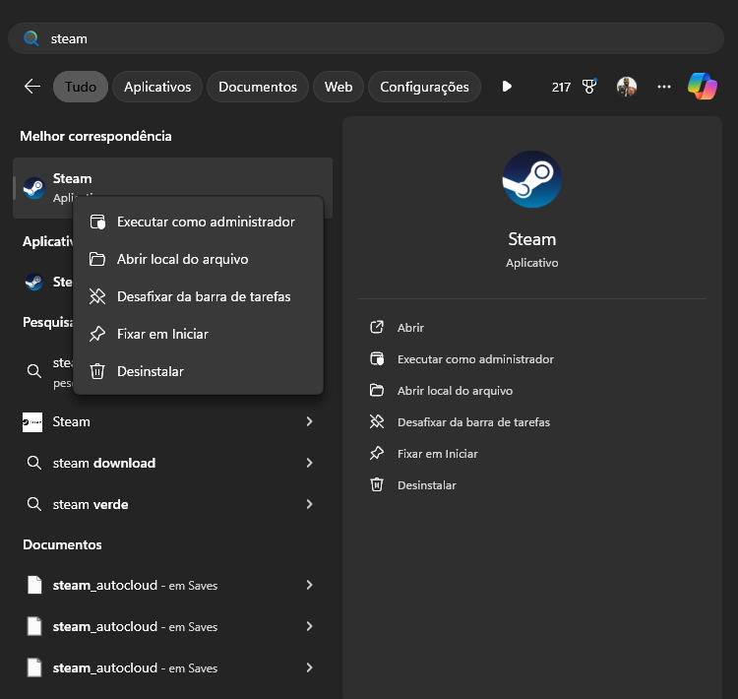Click the admin shield icon in details pane

[x=377, y=359]
